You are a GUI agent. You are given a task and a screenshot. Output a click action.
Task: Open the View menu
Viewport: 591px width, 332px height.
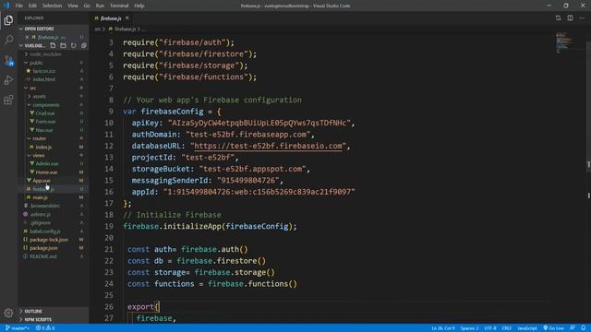click(73, 6)
